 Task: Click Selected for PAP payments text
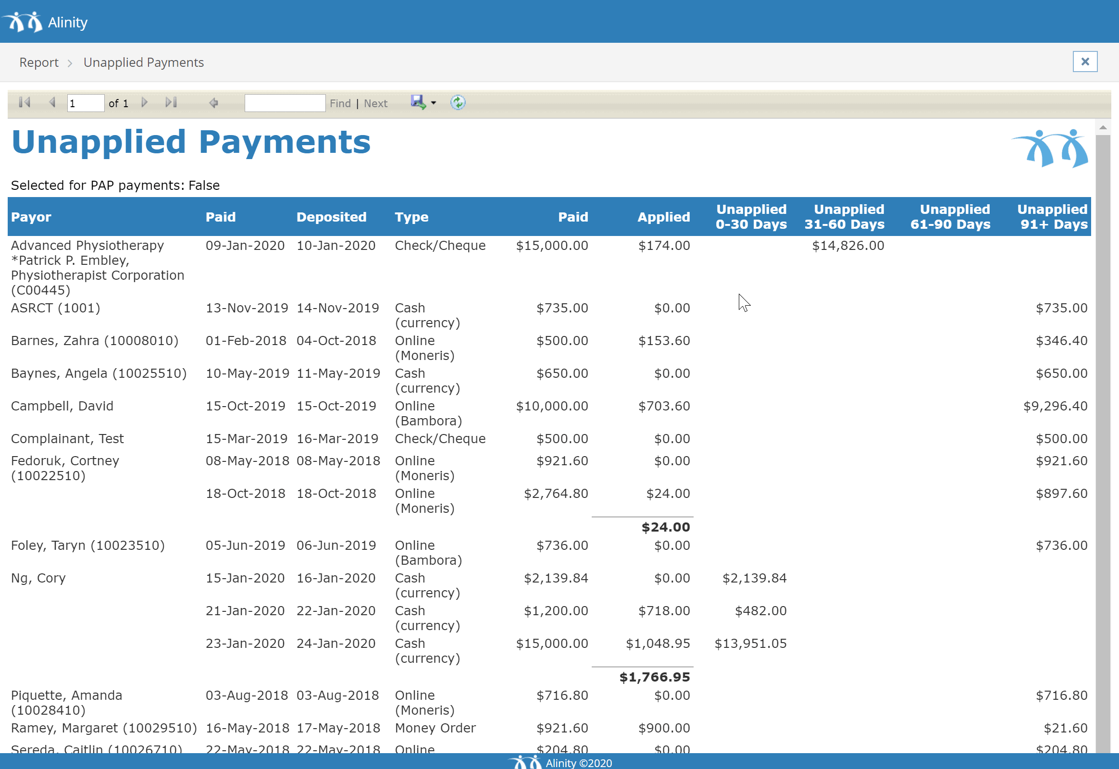pos(115,186)
